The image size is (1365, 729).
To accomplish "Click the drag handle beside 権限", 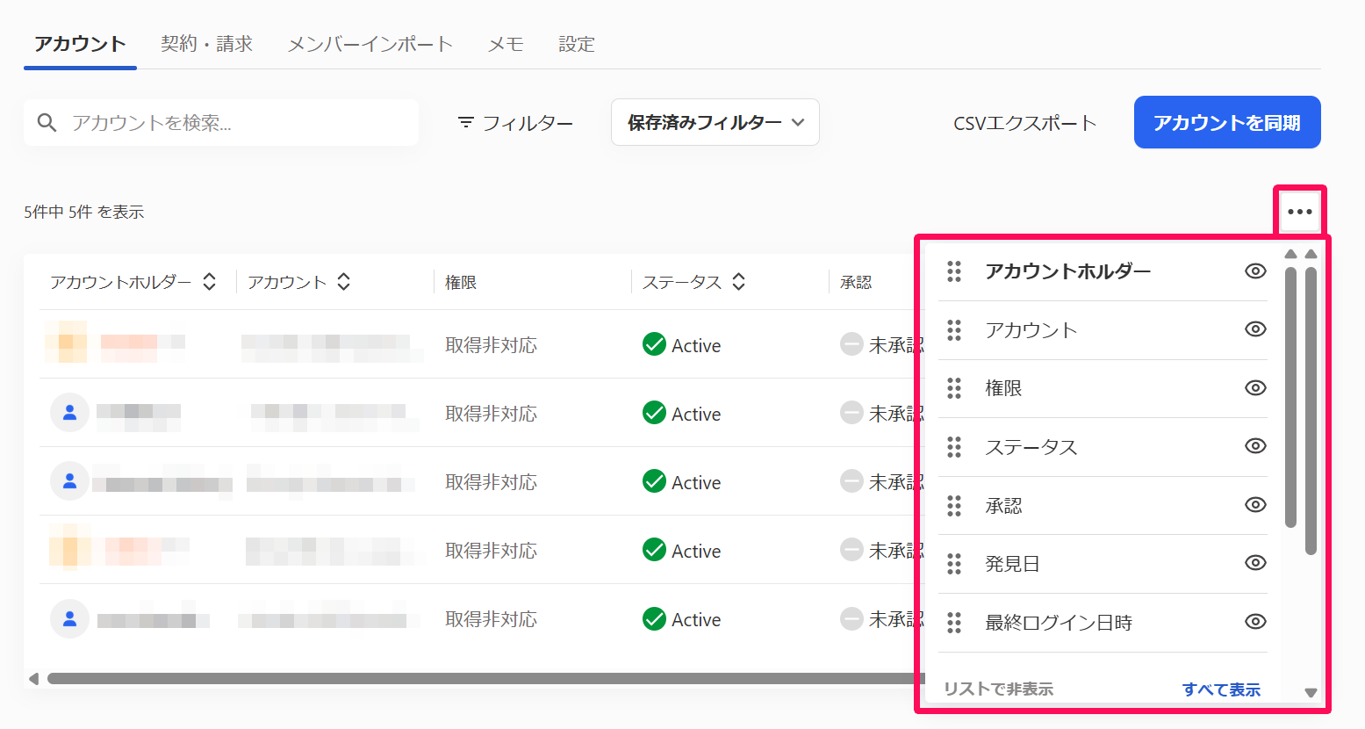I will tap(954, 388).
